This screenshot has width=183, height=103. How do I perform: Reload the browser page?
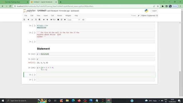pyautogui.click(x=10, y=6)
